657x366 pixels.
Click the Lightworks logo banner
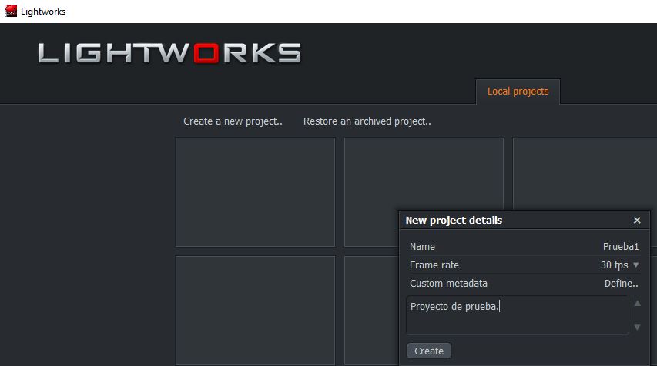[x=169, y=53]
